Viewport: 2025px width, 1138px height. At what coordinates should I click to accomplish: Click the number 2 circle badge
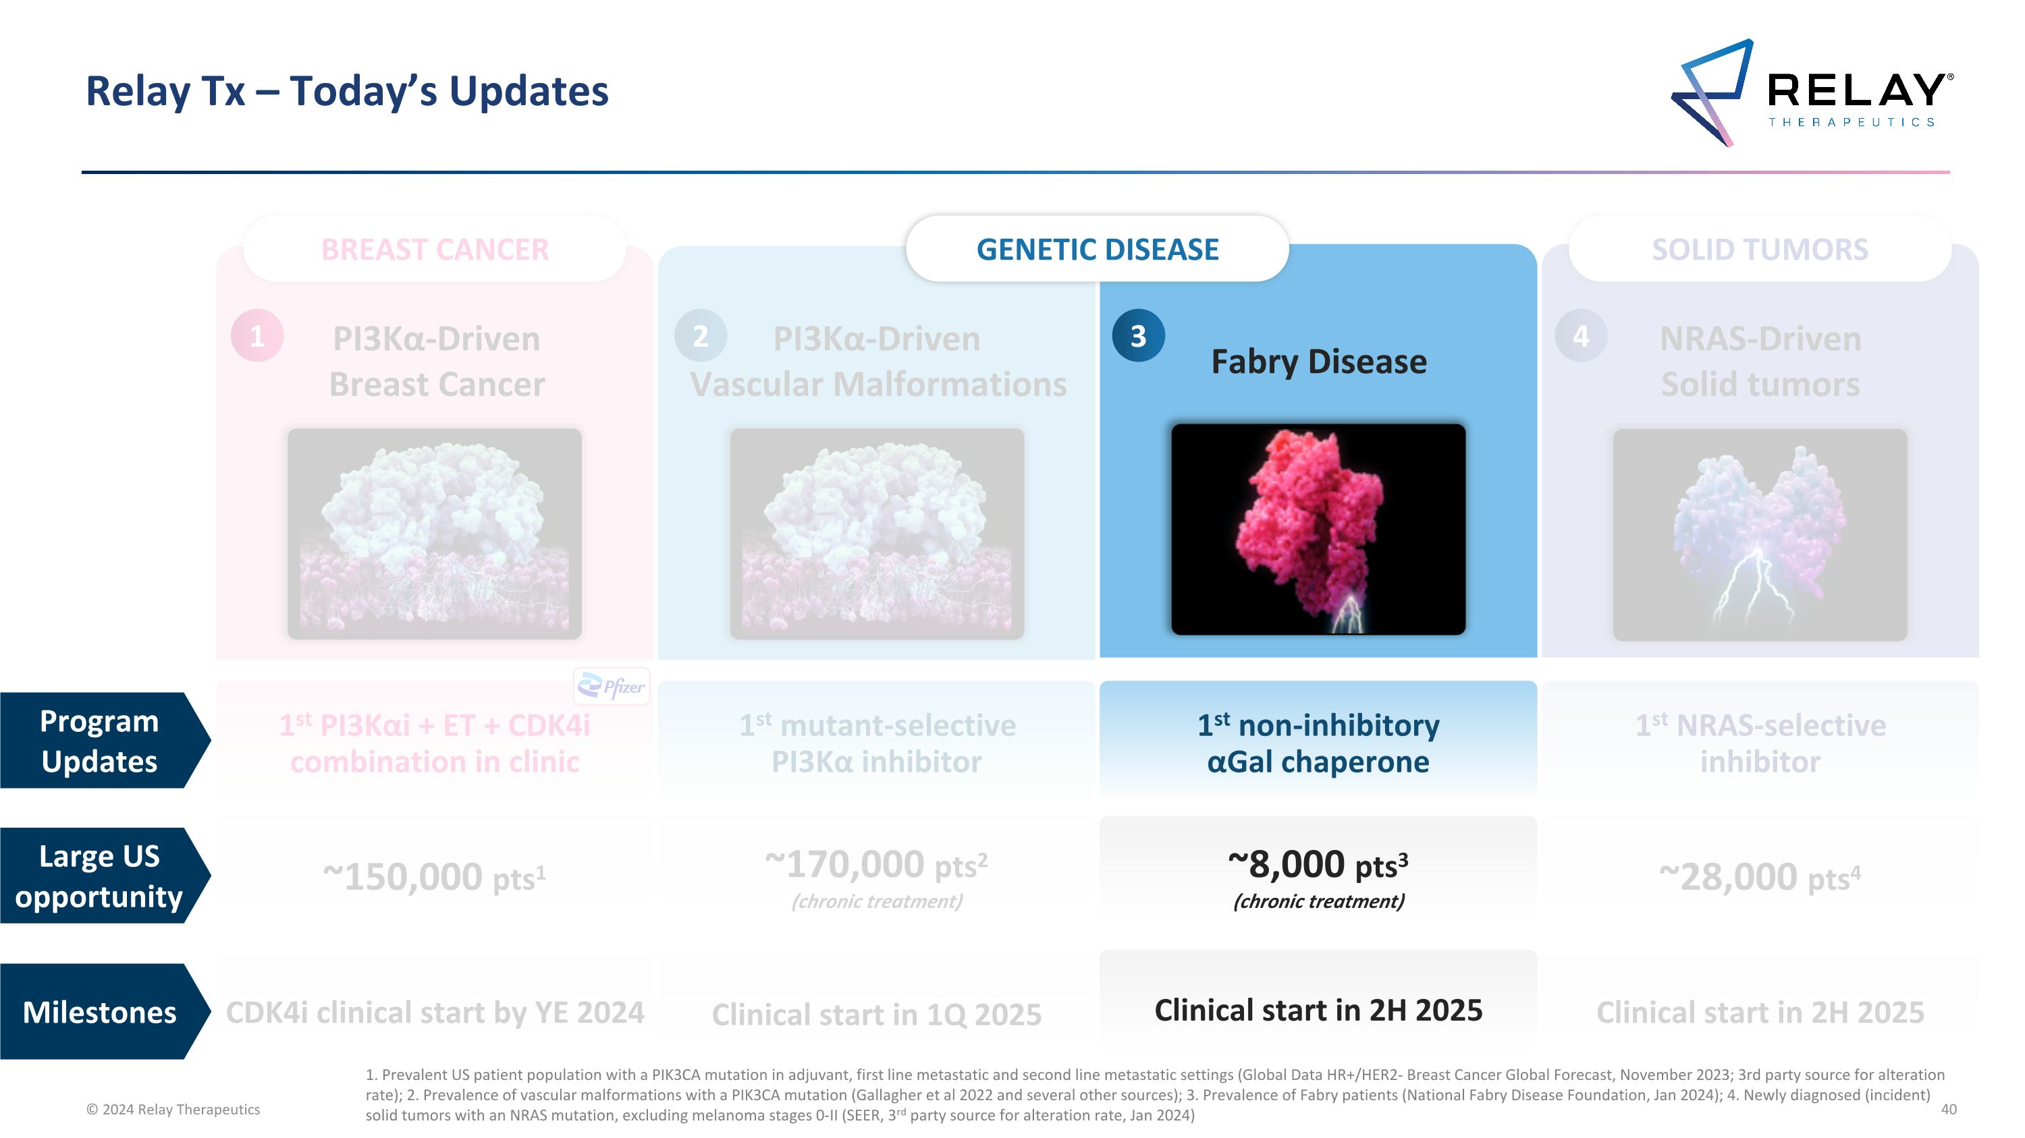[x=699, y=336]
